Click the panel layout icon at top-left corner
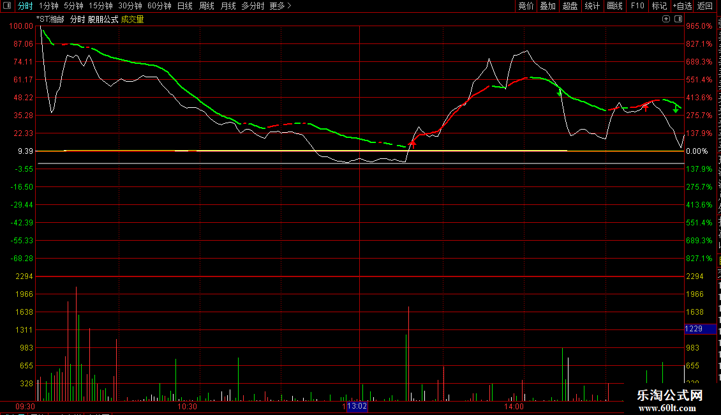Image resolution: width=721 pixels, height=415 pixels. [x=6, y=6]
